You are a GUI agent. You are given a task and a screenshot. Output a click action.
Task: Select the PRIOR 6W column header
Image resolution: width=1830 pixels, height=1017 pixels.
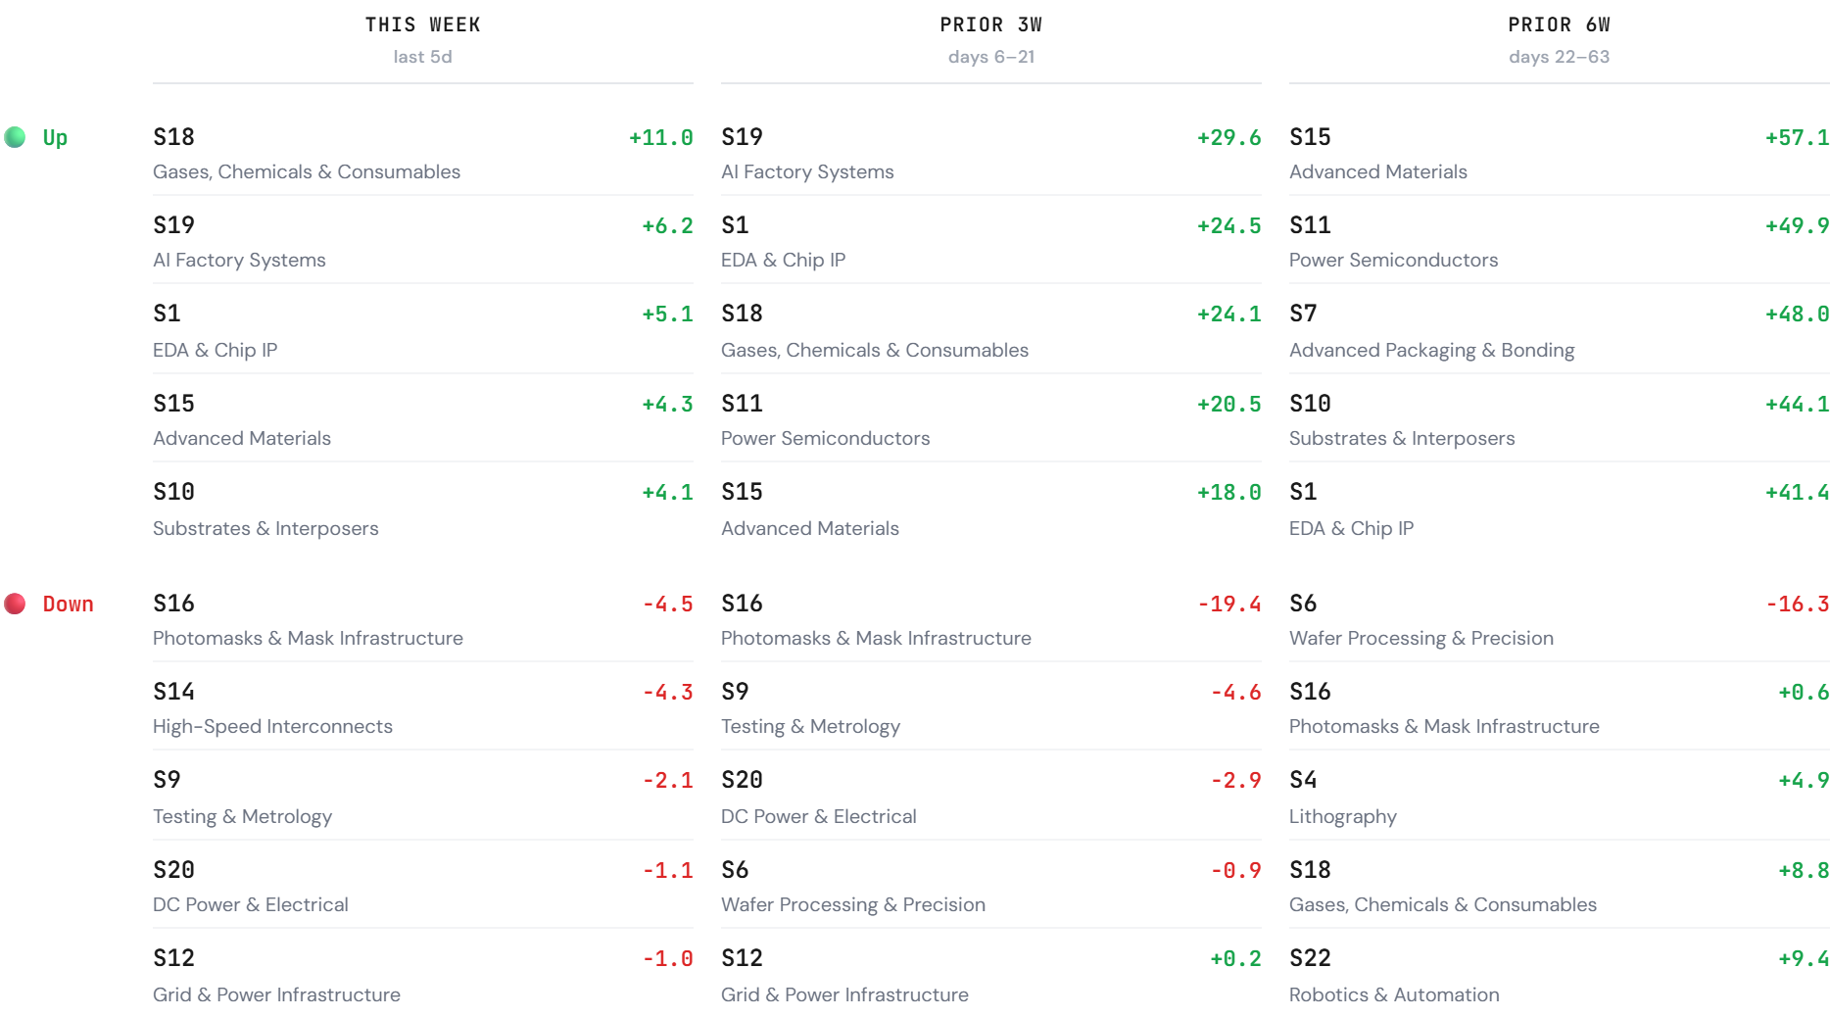pos(1560,24)
